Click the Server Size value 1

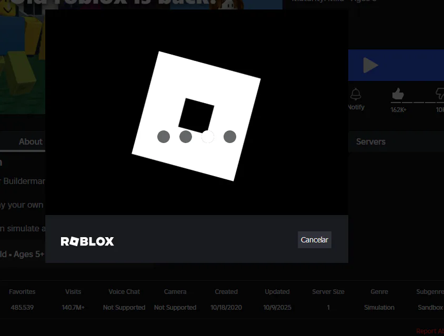click(328, 308)
